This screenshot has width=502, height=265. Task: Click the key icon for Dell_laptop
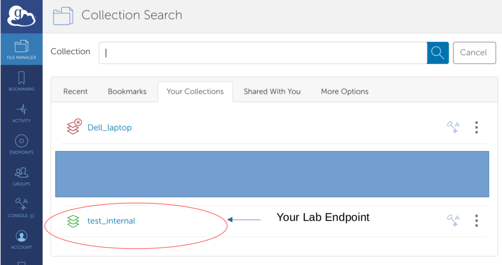[x=453, y=127]
